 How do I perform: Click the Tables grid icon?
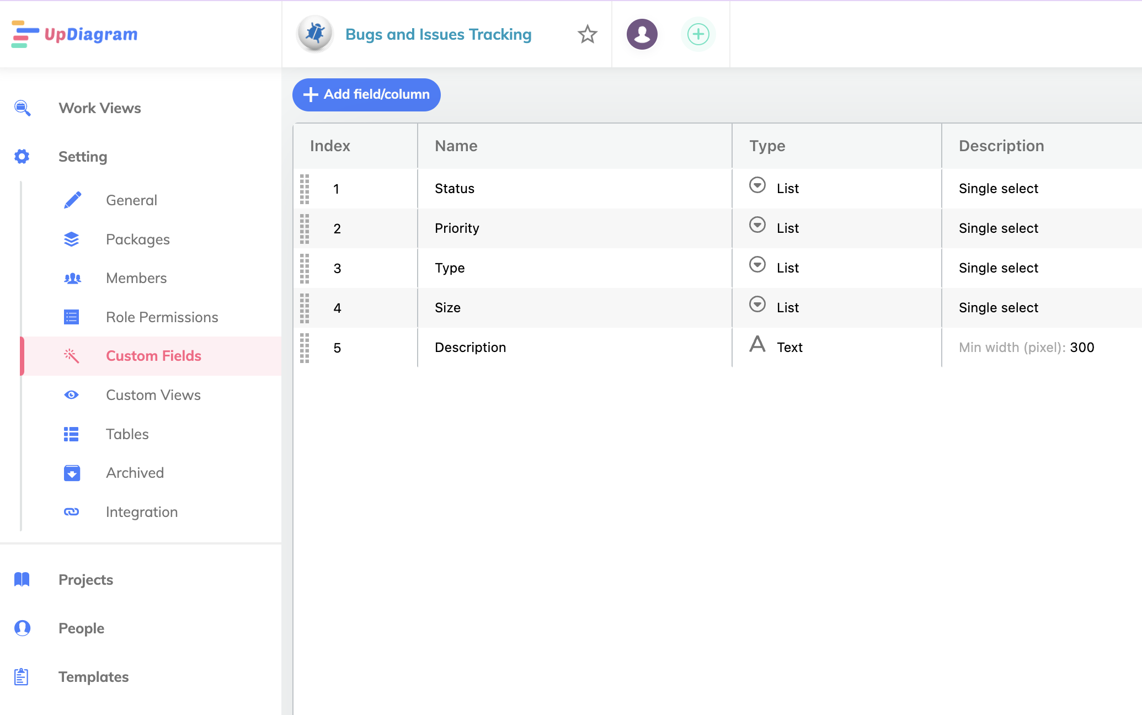click(x=71, y=434)
